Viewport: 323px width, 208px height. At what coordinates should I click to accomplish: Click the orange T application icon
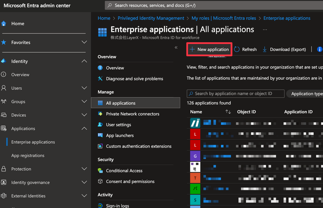[195, 178]
